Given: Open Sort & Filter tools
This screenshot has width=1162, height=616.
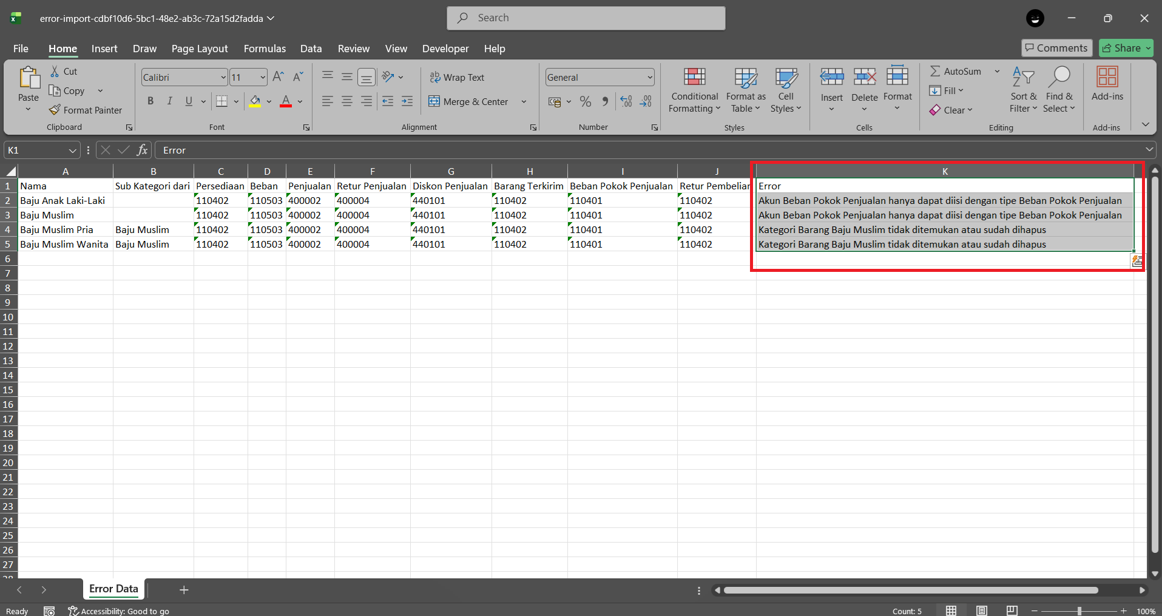Looking at the screenshot, I should 1022,90.
